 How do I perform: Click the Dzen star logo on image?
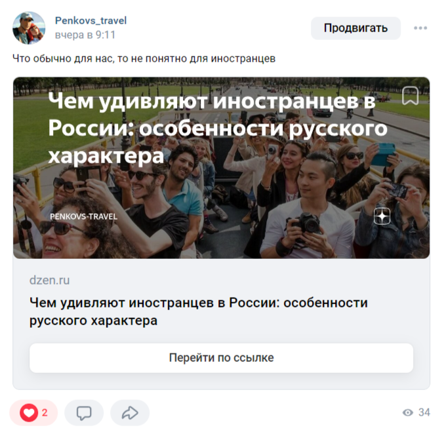382,216
